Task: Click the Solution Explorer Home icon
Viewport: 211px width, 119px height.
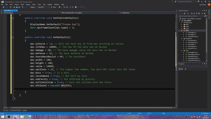Action: pos(185,13)
